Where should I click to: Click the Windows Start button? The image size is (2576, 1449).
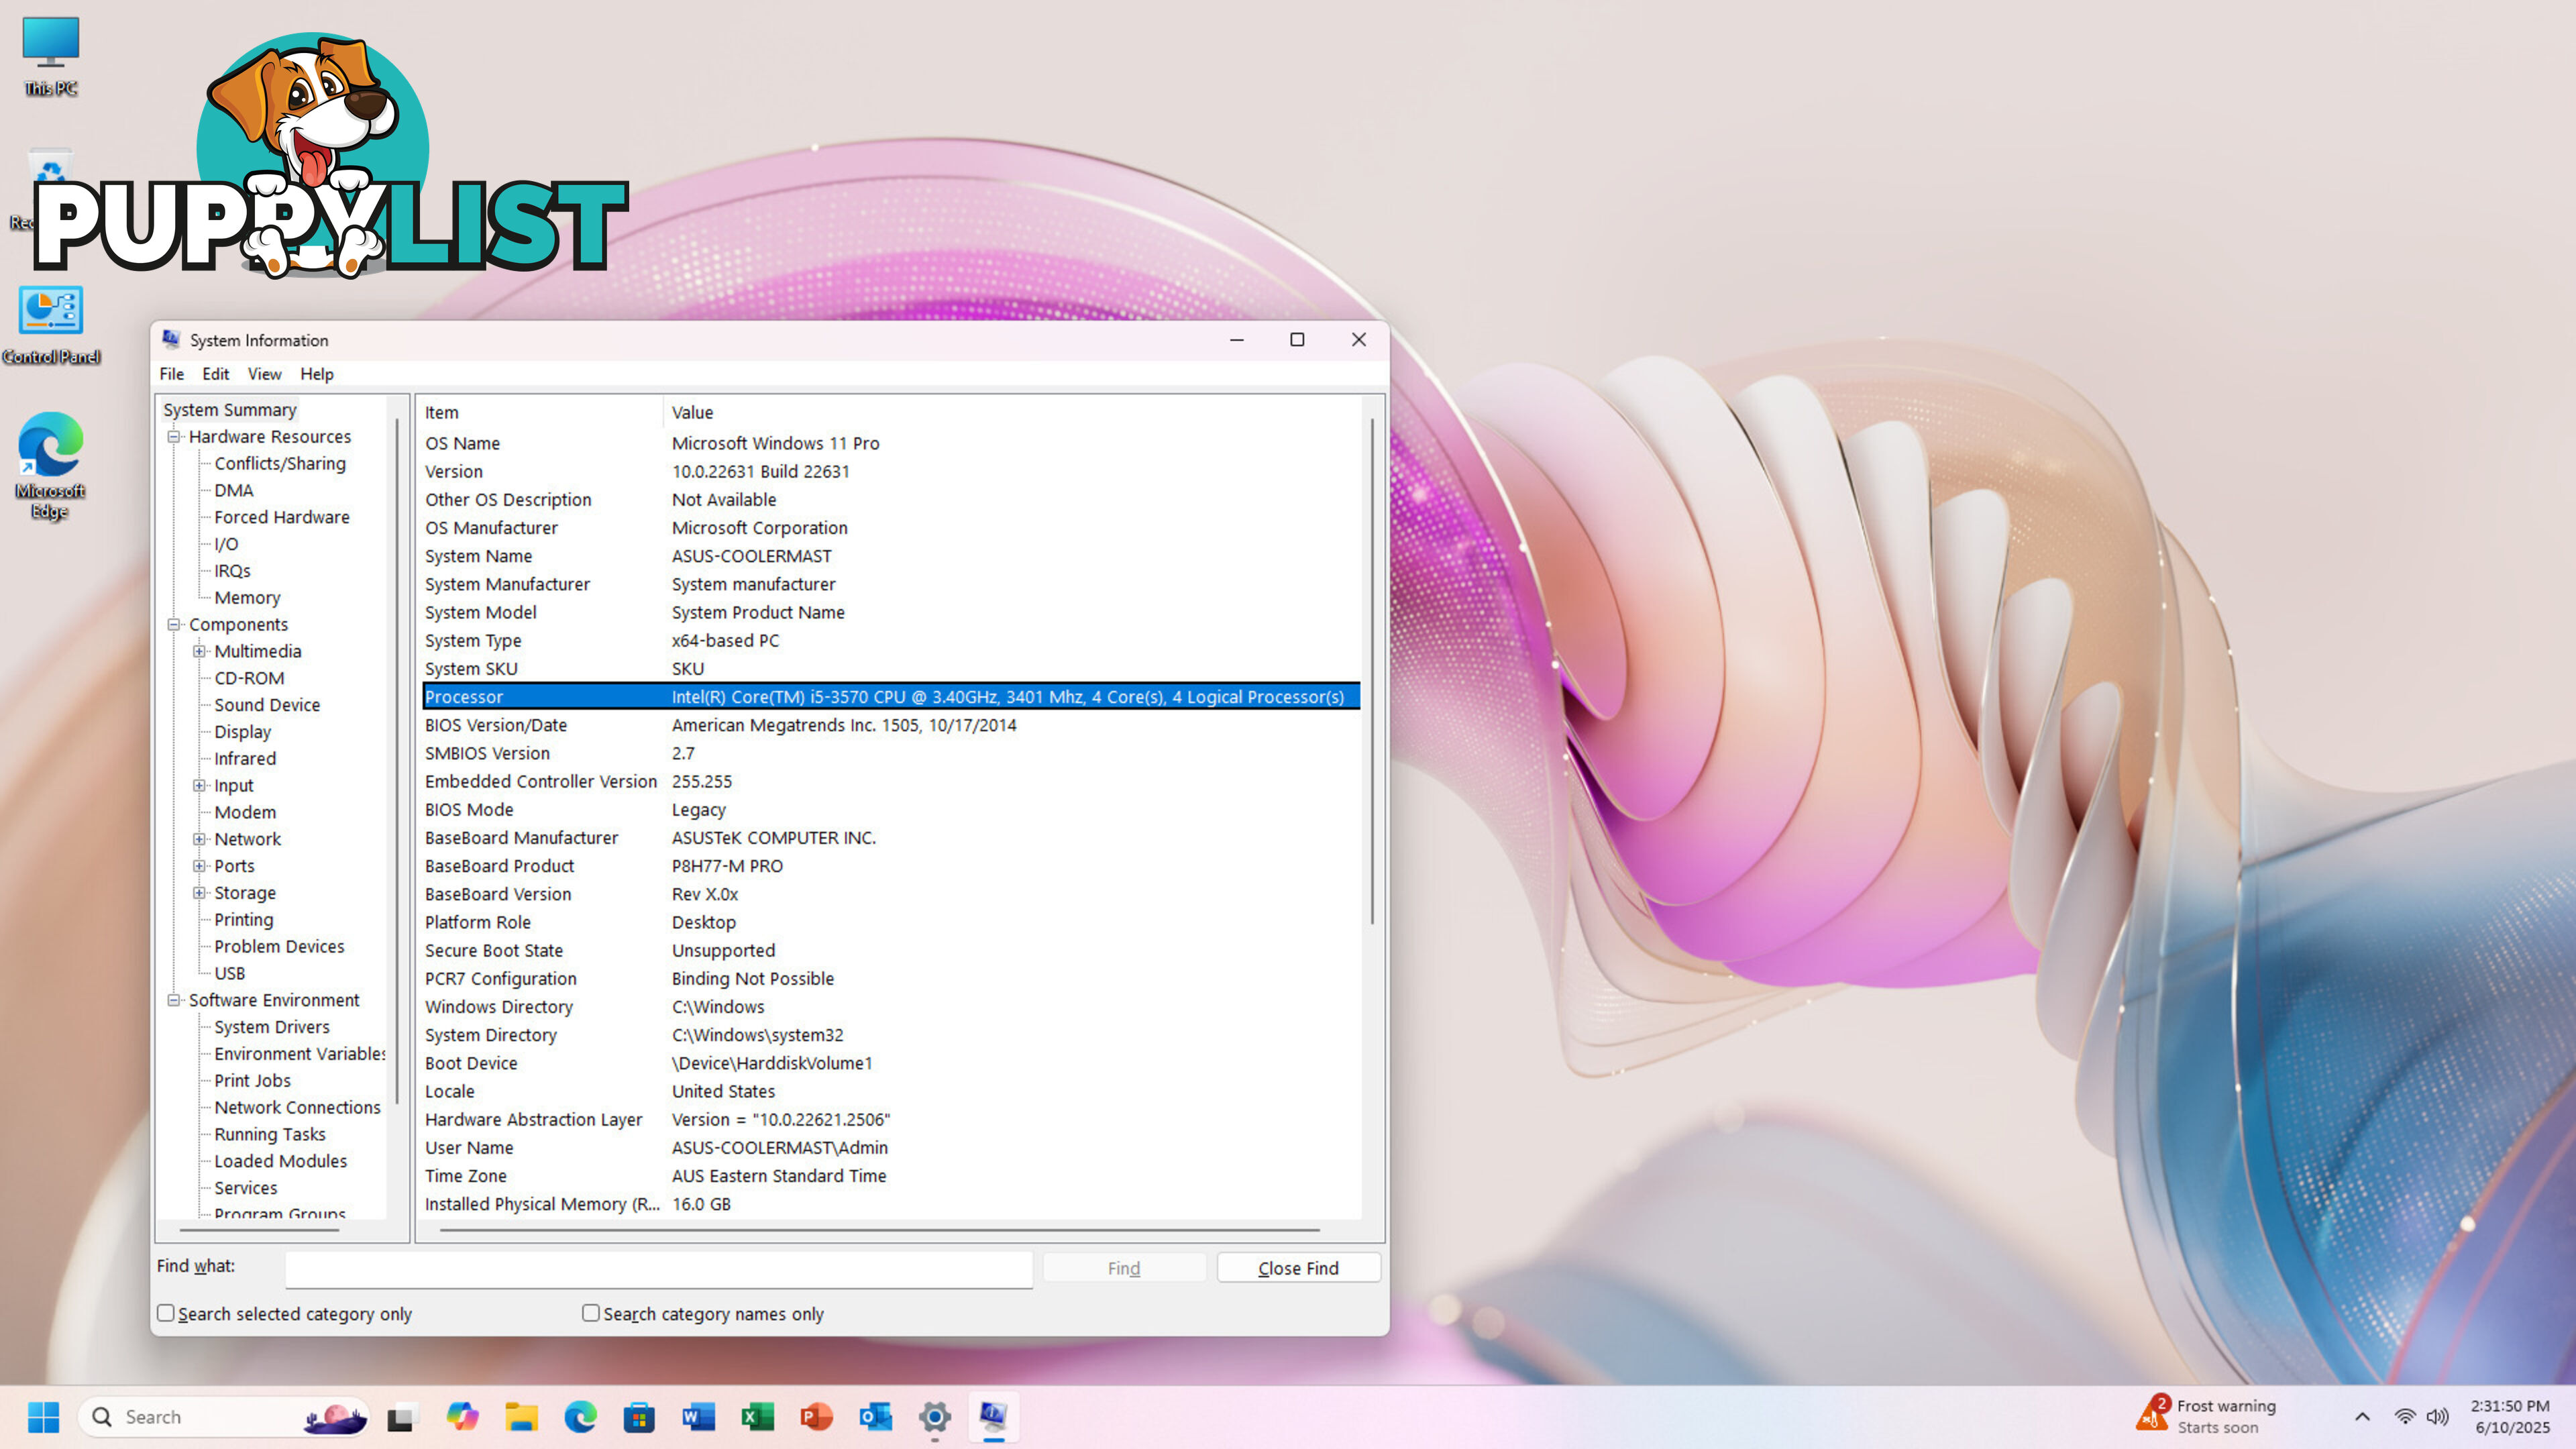(x=43, y=1416)
